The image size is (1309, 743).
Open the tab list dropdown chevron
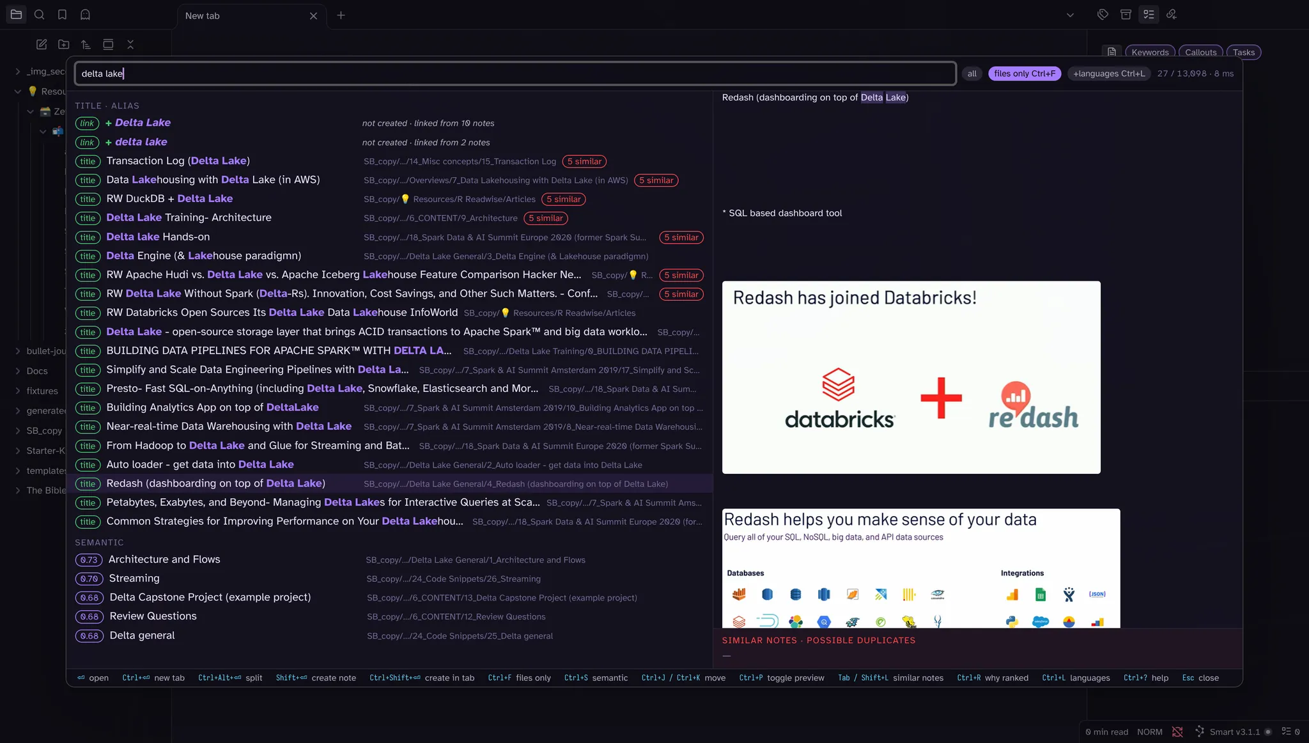(1070, 15)
